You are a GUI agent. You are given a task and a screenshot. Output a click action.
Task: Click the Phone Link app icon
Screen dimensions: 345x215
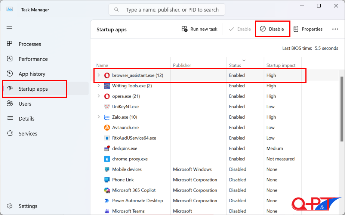point(107,180)
